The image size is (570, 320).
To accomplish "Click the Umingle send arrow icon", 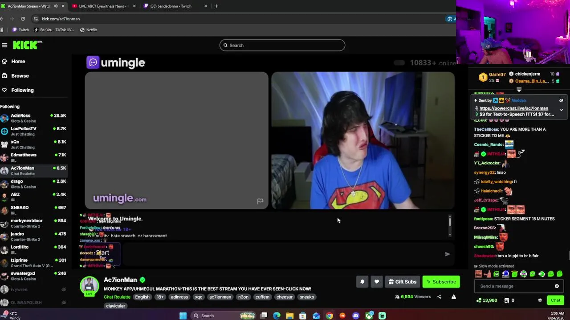I will [447, 254].
